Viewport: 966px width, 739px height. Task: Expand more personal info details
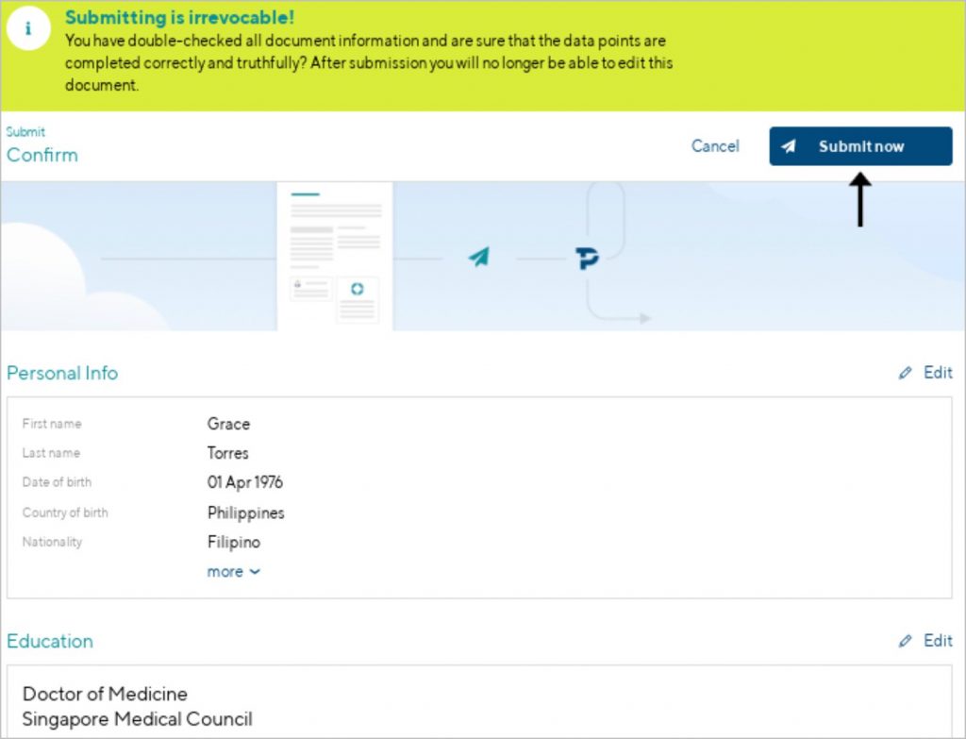[234, 572]
